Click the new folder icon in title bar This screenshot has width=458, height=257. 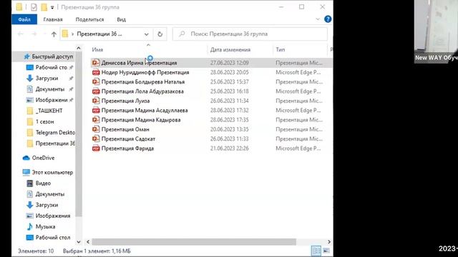(x=44, y=7)
